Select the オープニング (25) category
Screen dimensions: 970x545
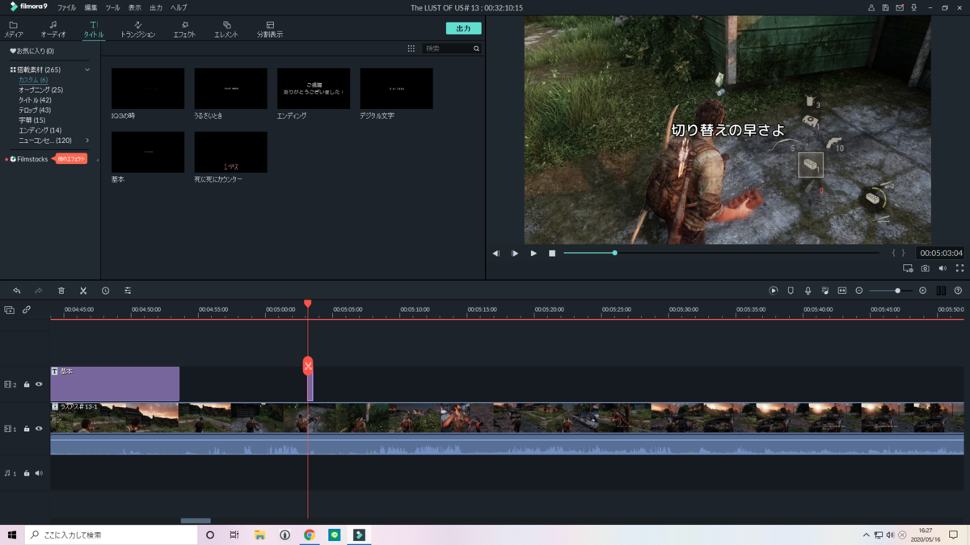point(40,90)
